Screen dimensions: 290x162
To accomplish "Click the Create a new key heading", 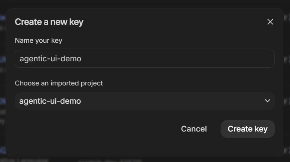I will (x=49, y=22).
